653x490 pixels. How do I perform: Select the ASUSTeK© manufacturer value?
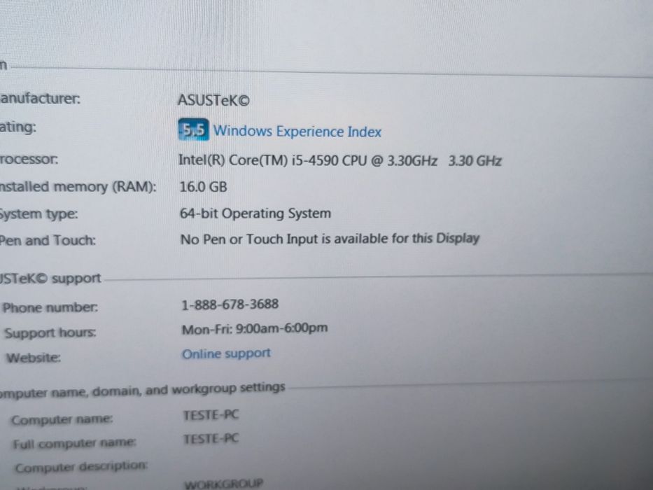tap(213, 100)
